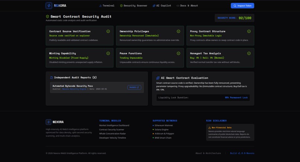Open the Security Scanner nav tab
300x162 pixels.
(x=134, y=6)
